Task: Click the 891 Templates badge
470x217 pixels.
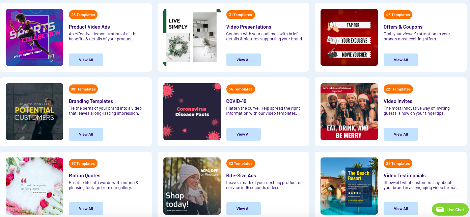Action: coord(83,89)
